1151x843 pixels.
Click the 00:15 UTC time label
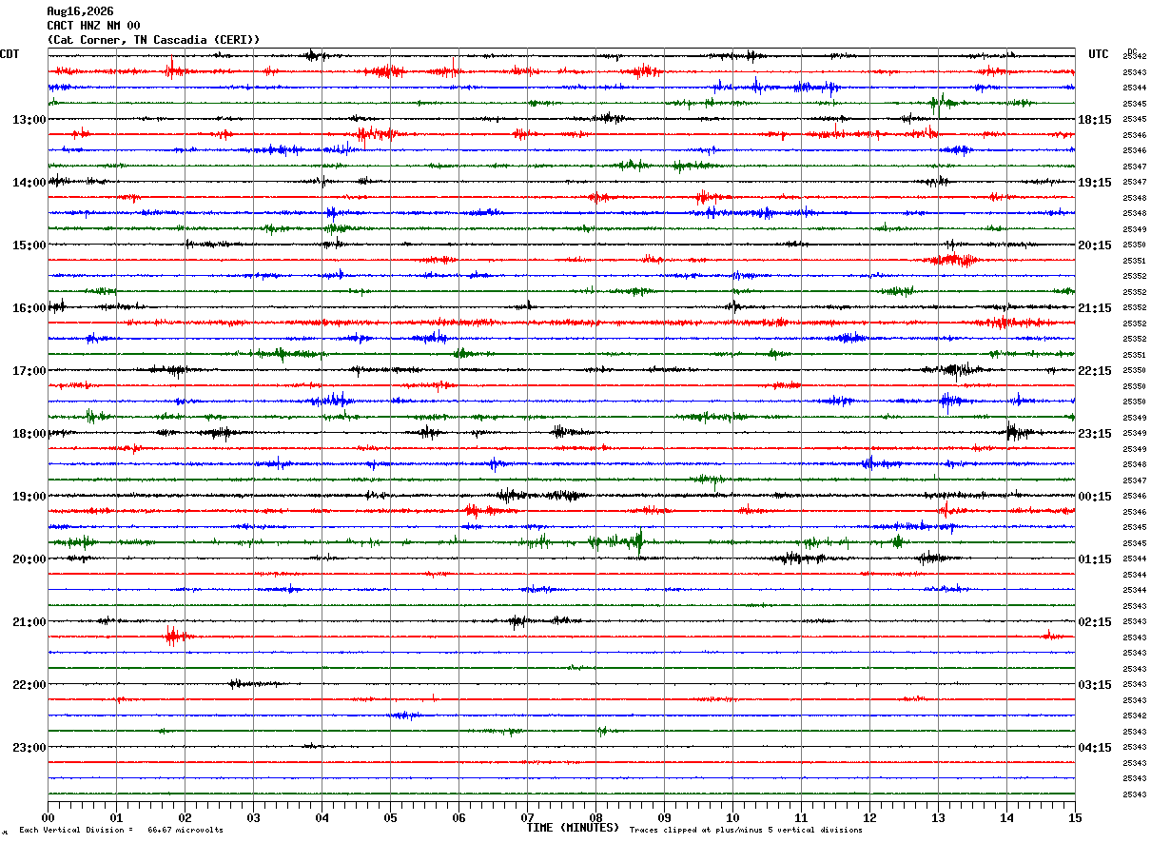[1095, 497]
